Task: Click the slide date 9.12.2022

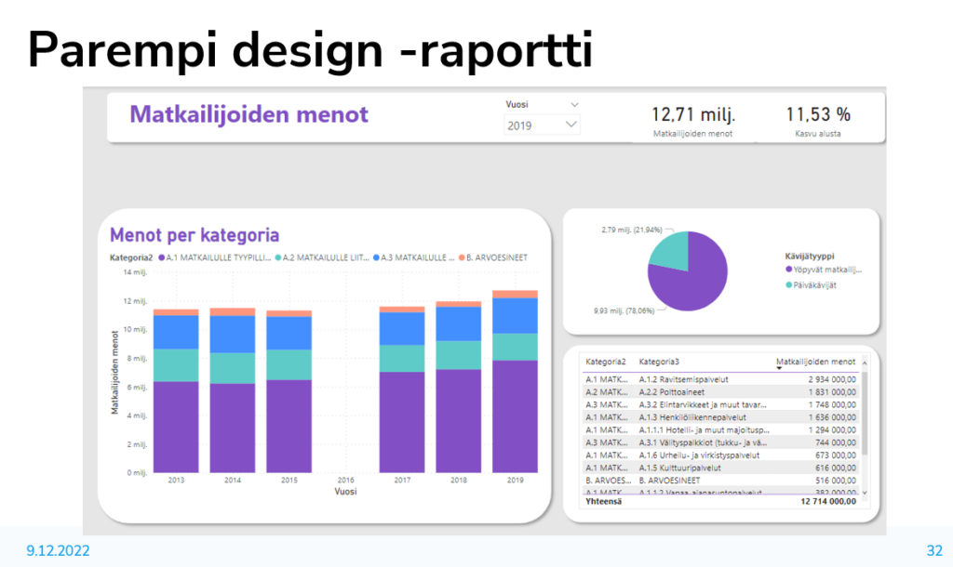Action: pos(58,550)
